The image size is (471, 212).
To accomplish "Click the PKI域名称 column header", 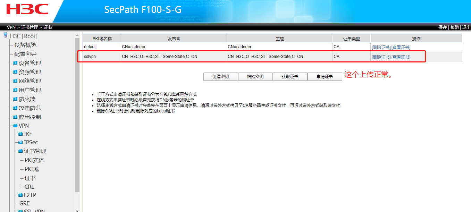I will [102, 39].
